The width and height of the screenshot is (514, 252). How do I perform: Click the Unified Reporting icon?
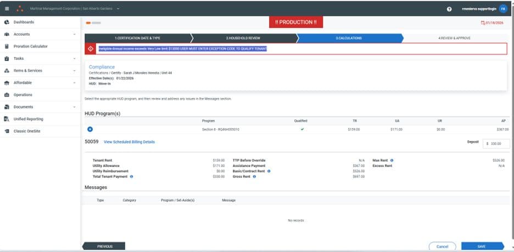click(7, 119)
